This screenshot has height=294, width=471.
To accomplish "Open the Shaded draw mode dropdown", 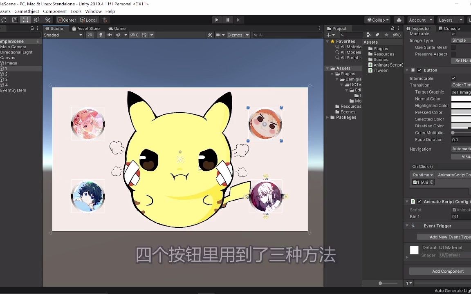I will pos(61,35).
